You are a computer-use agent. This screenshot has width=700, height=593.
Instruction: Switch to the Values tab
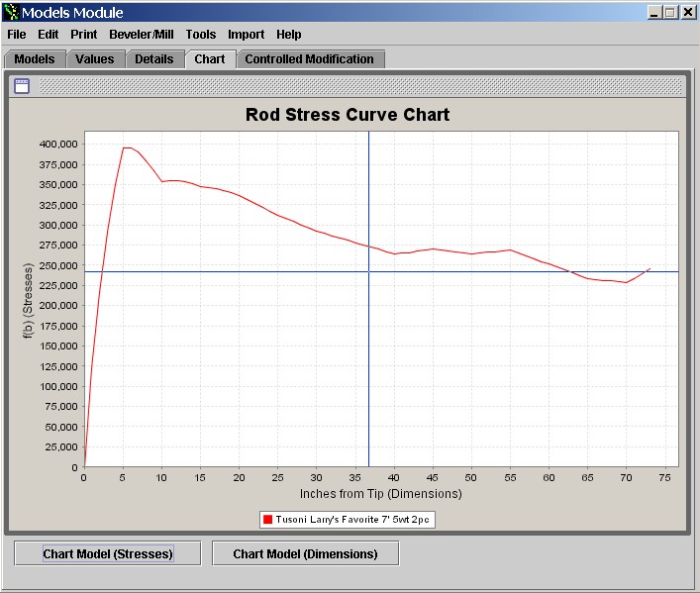(95, 59)
